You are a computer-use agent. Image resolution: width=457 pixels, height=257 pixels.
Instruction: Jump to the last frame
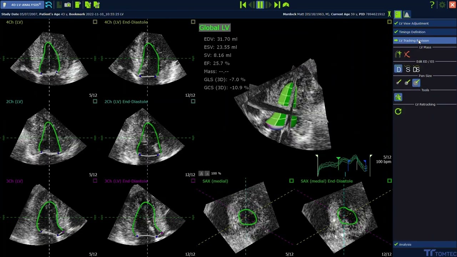[x=277, y=5]
